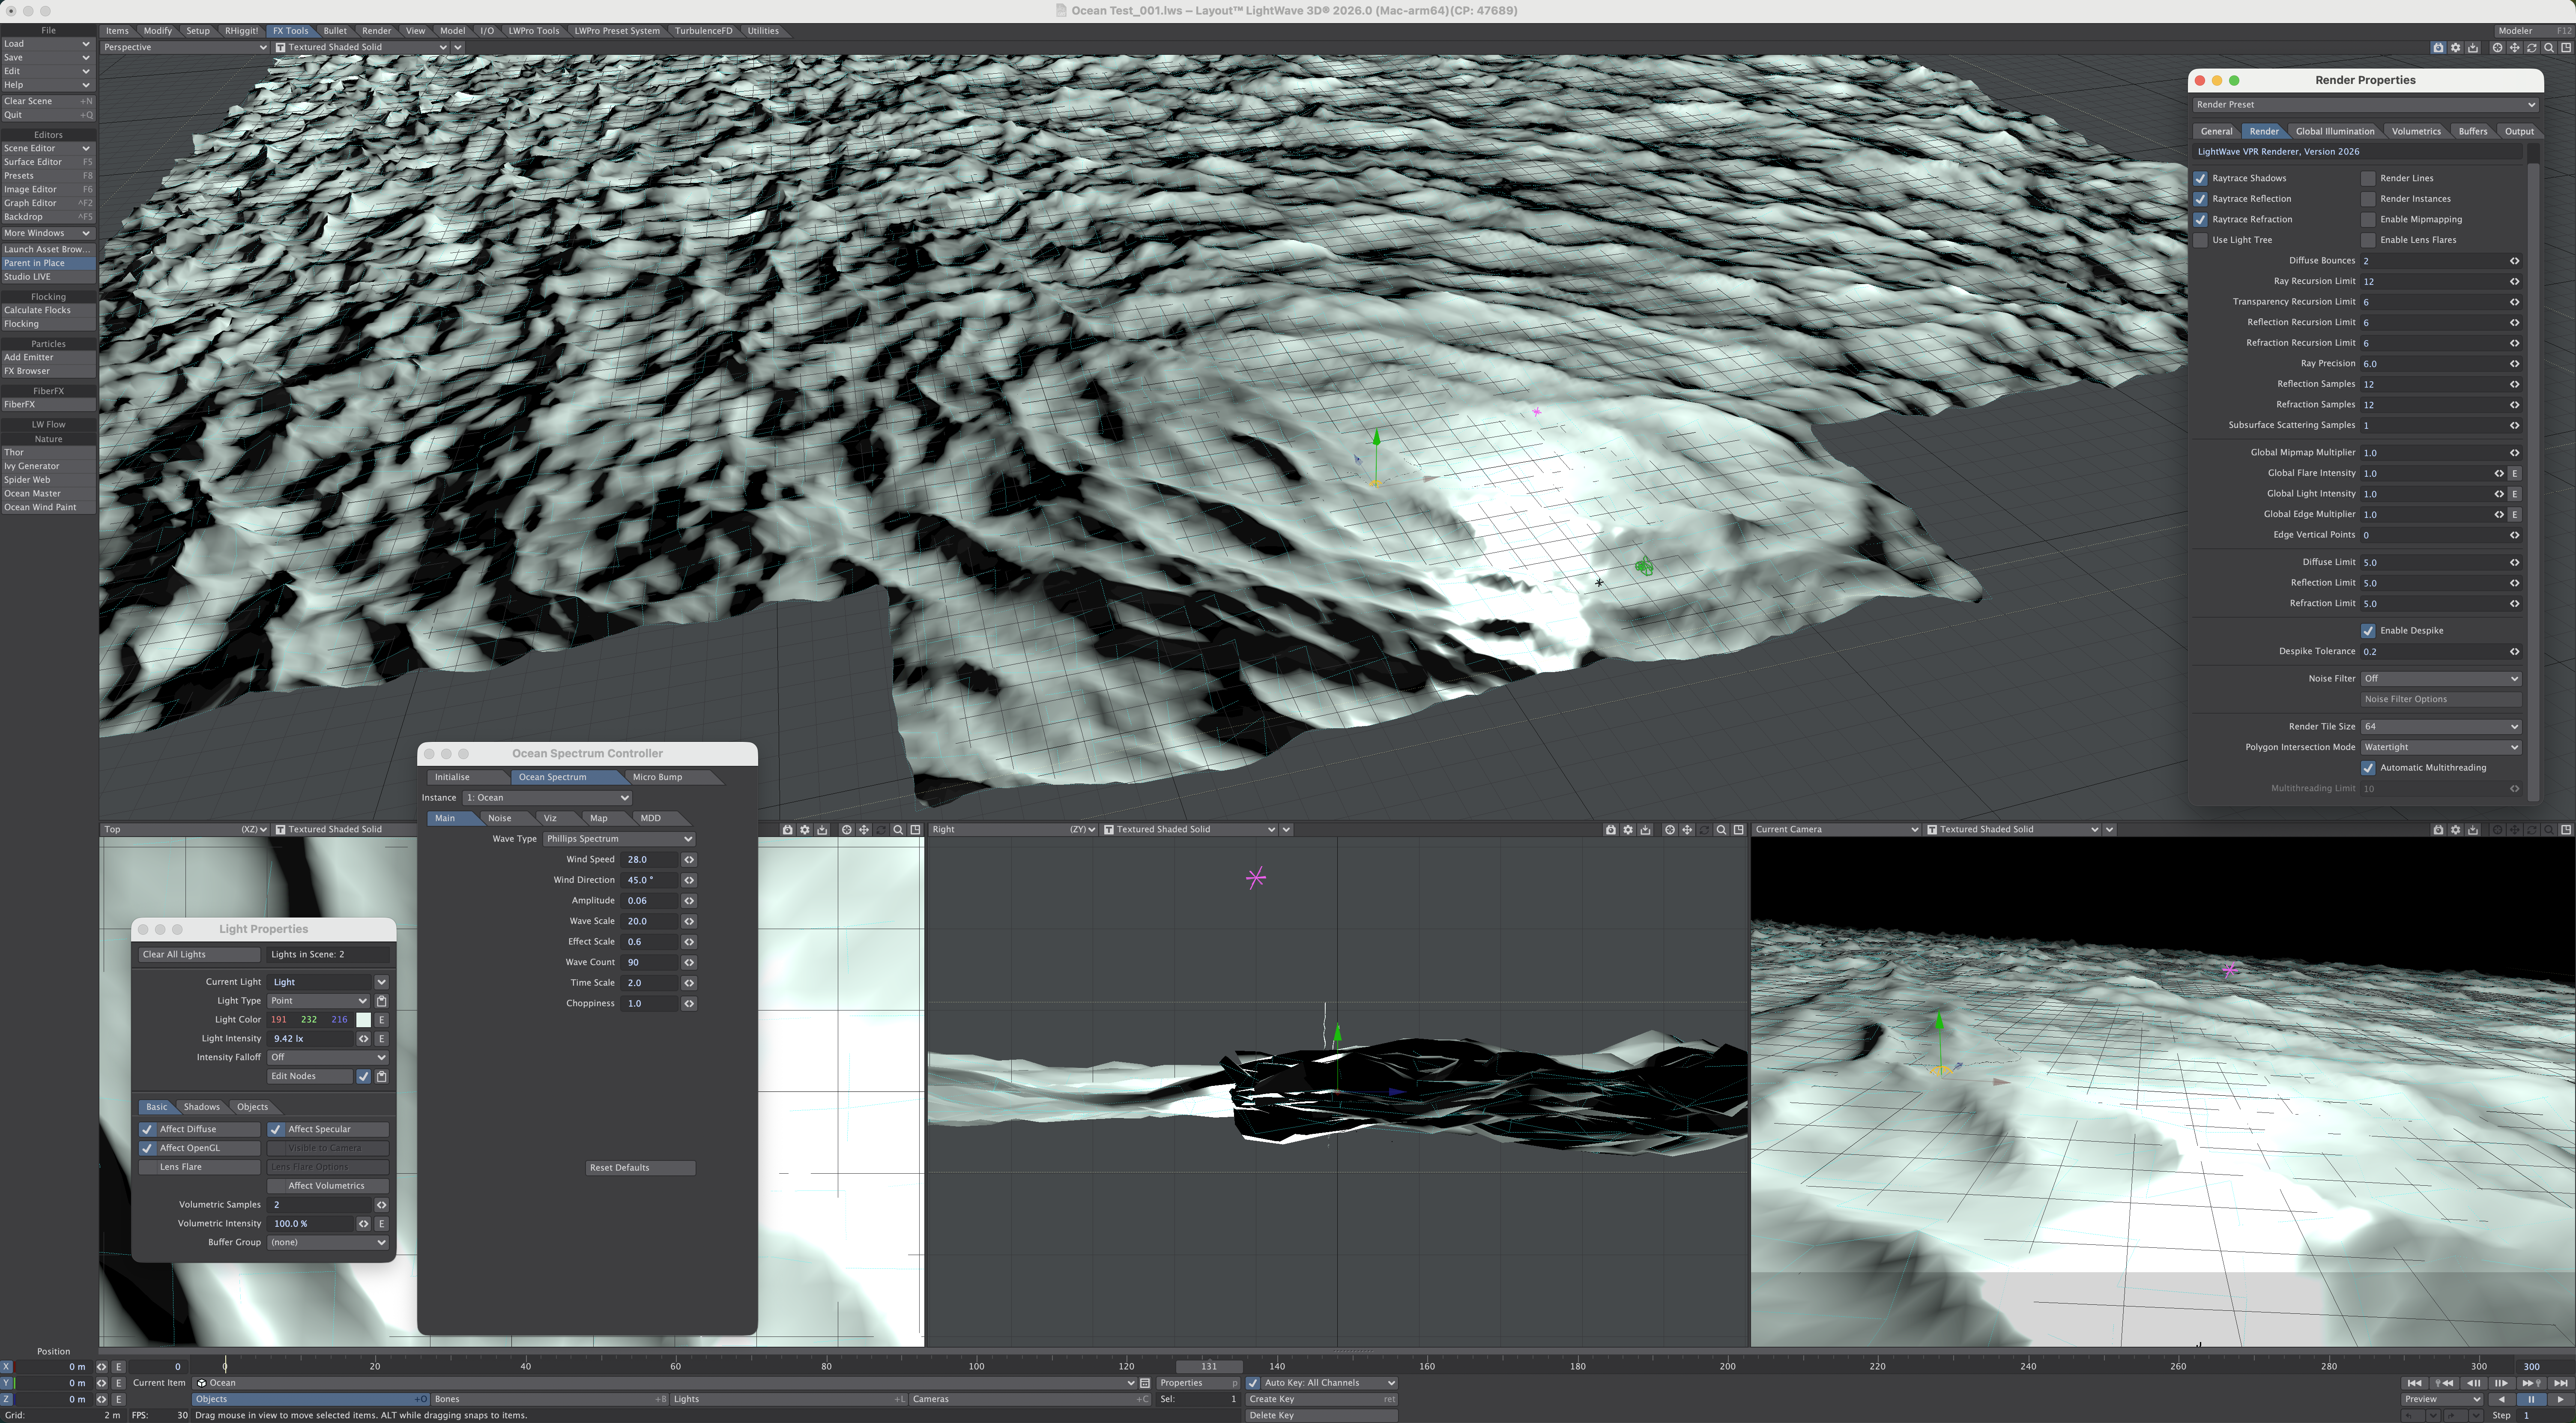Jump to first frame in the transport controls
This screenshot has width=2576, height=1423.
[2415, 1383]
